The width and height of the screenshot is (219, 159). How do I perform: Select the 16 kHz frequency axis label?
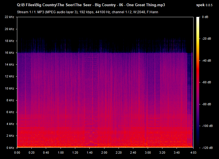[9, 53]
